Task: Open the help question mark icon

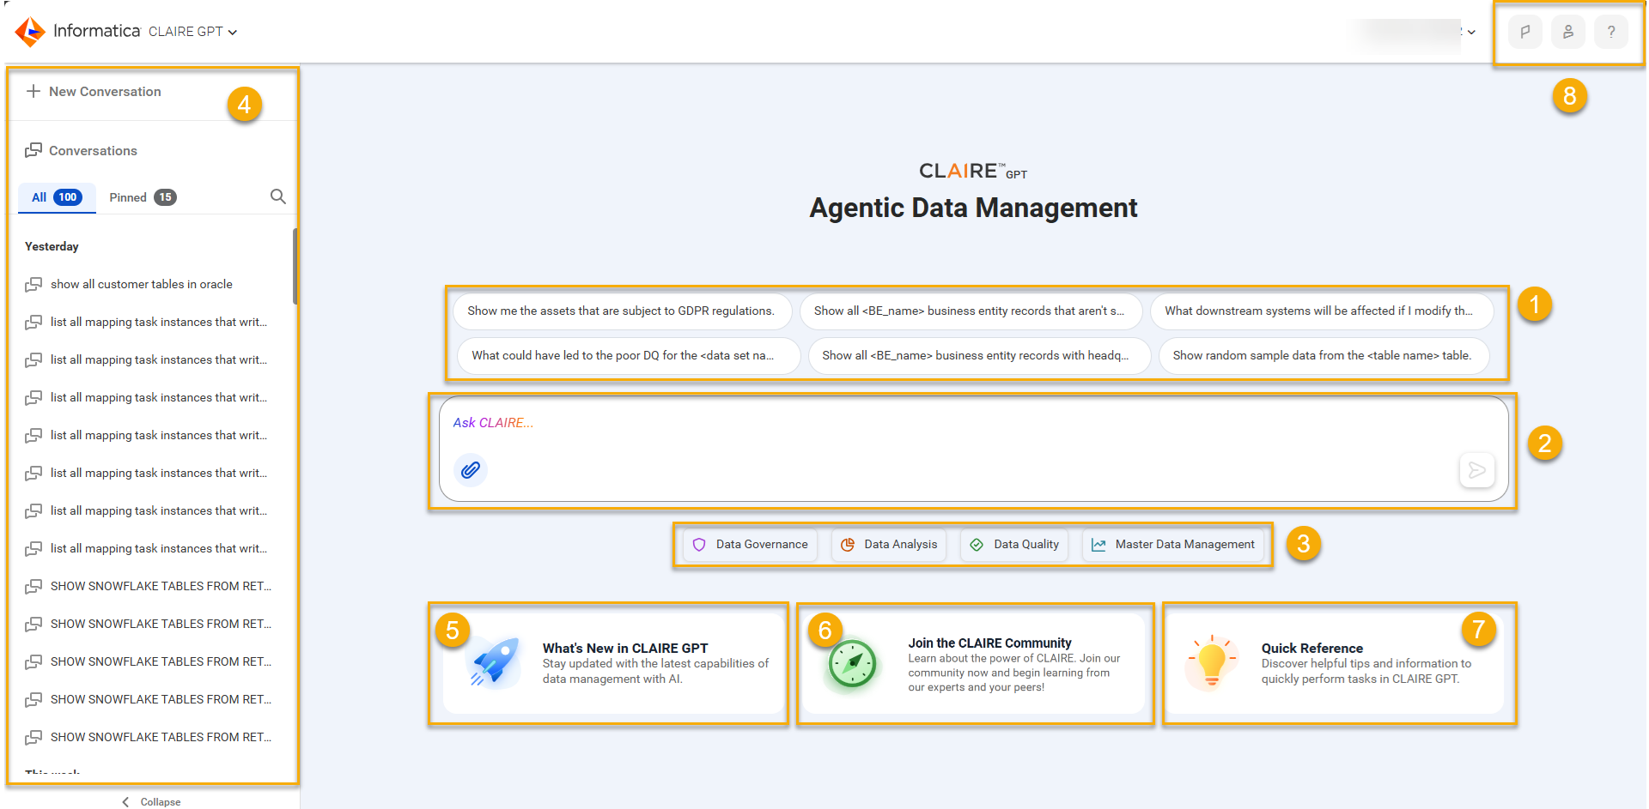Action: 1611,32
